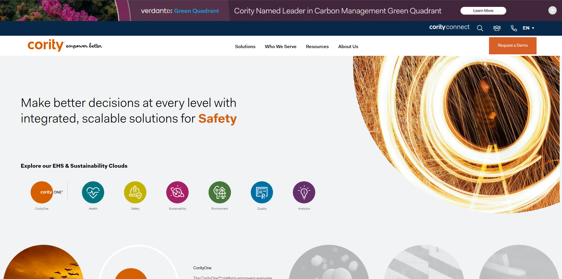Viewport: 562px width, 279px height.
Task: Click the Cority empower better logo
Action: click(65, 45)
